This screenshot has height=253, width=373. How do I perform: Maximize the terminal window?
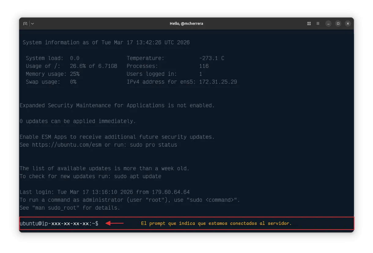pos(338,24)
